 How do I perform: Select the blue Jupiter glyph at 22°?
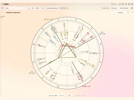point(51,41)
